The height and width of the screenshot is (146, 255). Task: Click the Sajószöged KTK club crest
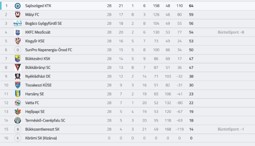click(x=17, y=6)
